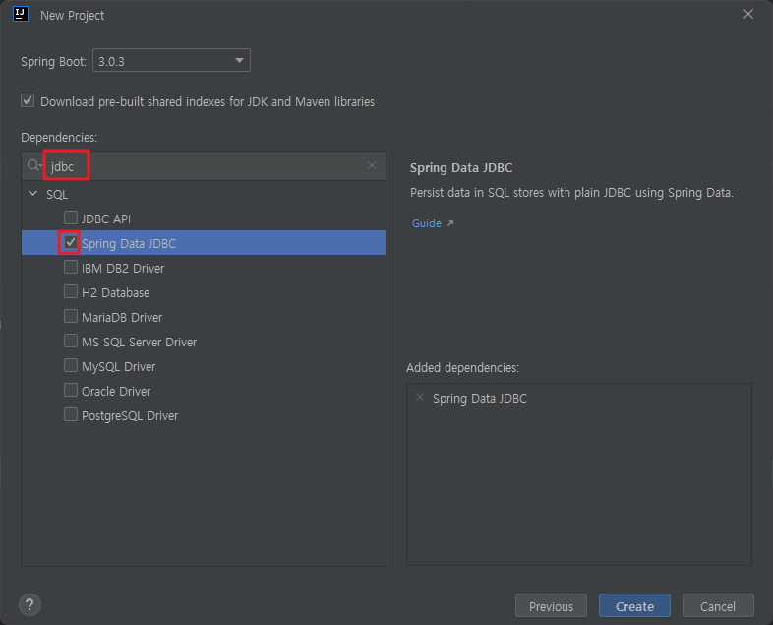The height and width of the screenshot is (625, 773).
Task: Select the JDBC API row label
Action: pyautogui.click(x=106, y=219)
